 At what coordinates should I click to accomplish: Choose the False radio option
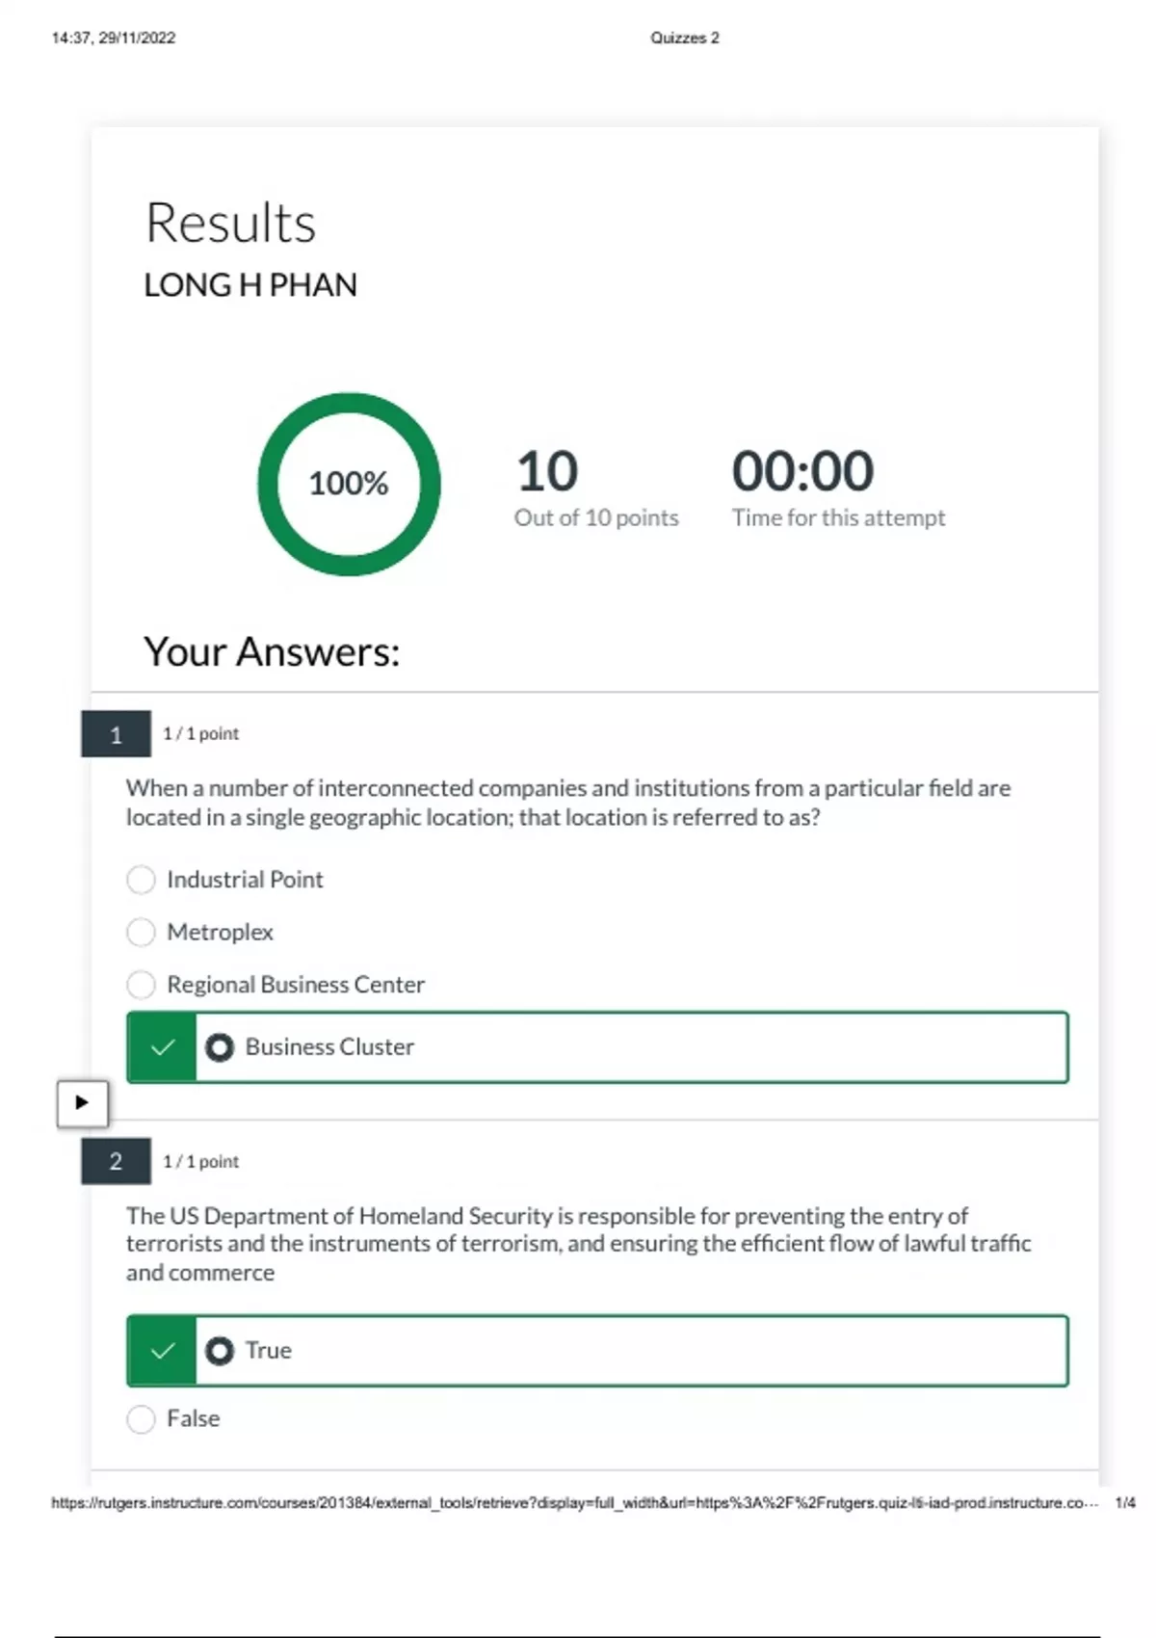141,1419
